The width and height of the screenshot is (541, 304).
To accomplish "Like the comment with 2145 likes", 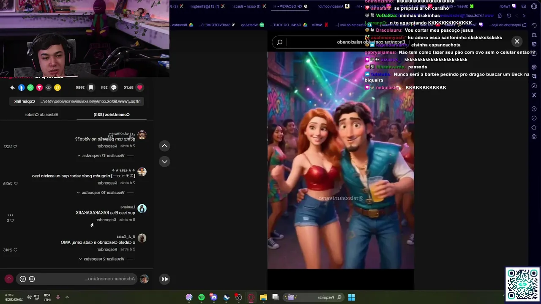I will click(16, 250).
